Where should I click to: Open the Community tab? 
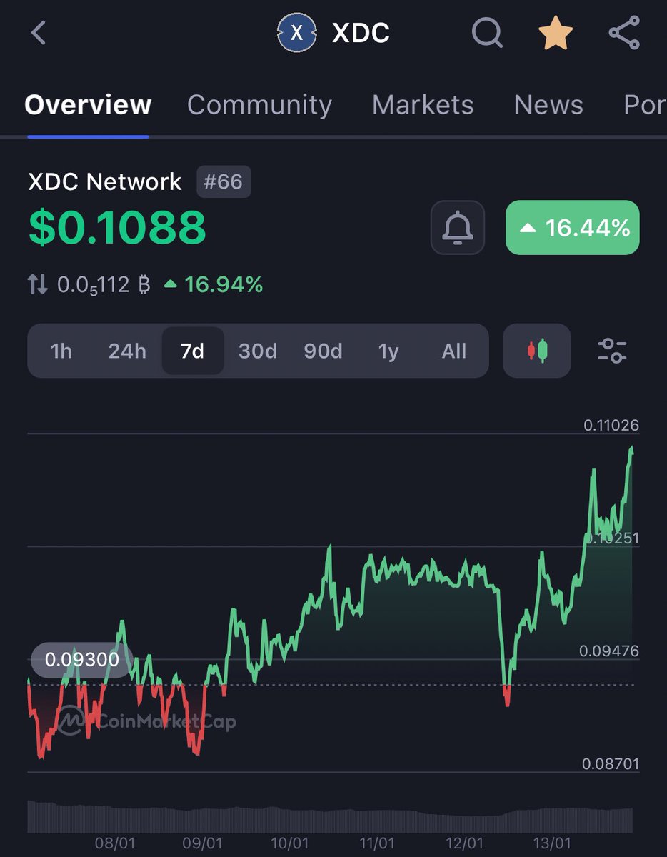(259, 105)
